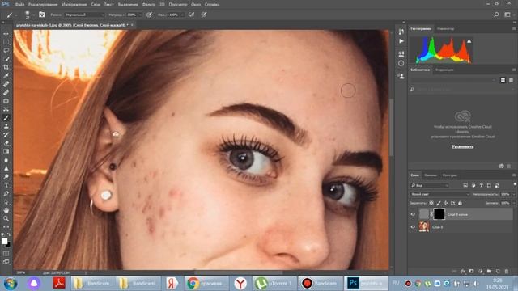Open the Файл menu
The height and width of the screenshot is (291, 518).
[x=19, y=5]
